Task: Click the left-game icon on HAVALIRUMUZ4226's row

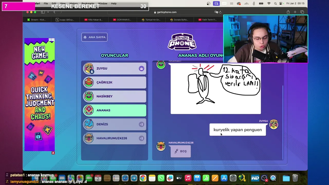Action: pyautogui.click(x=141, y=138)
